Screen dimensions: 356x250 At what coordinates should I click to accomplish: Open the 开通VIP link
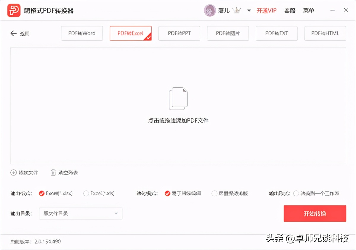266,11
